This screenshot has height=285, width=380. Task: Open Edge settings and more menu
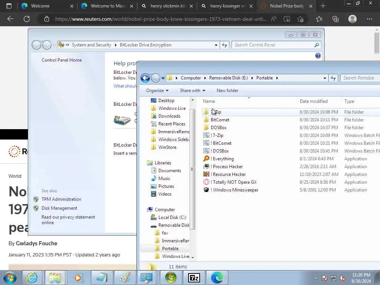pos(369,19)
